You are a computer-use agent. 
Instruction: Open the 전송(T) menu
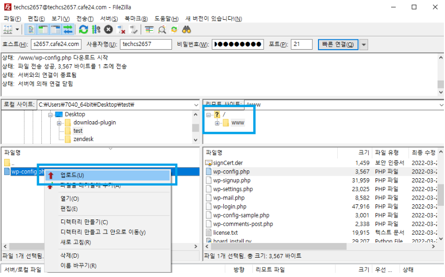point(85,19)
